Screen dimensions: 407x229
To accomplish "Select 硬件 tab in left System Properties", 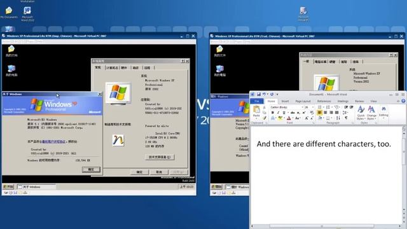I will (x=124, y=68).
